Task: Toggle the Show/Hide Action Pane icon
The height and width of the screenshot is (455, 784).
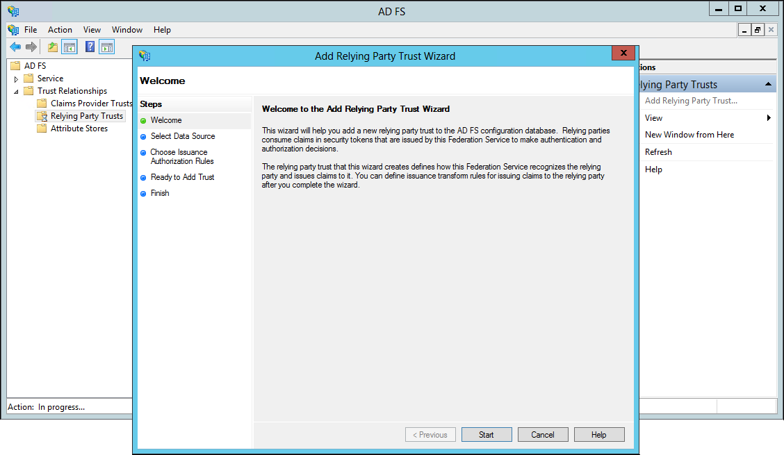Action: tap(106, 47)
